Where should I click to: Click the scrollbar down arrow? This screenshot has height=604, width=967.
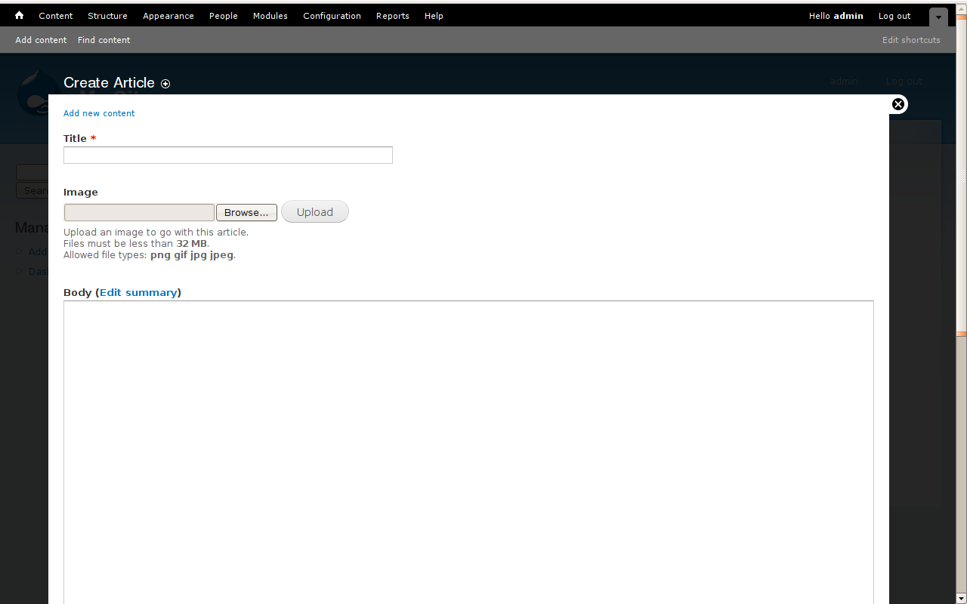[960, 598]
